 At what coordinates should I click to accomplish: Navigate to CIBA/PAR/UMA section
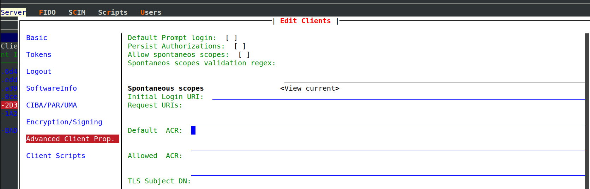52,105
